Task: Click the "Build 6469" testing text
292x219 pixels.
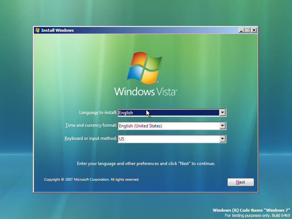Action: click(x=257, y=215)
